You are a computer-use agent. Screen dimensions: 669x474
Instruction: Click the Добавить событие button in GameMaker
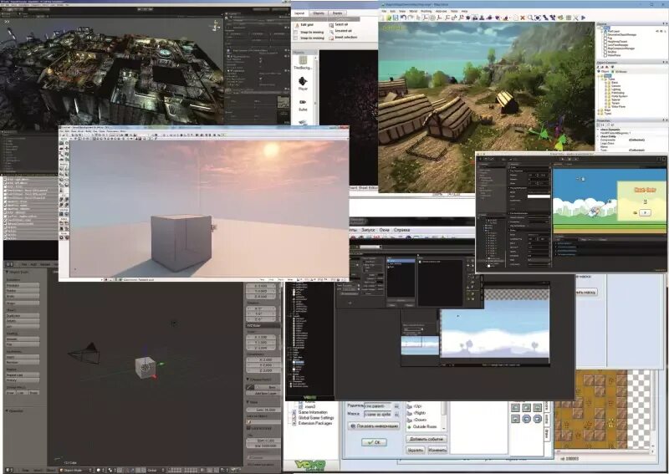tap(426, 439)
